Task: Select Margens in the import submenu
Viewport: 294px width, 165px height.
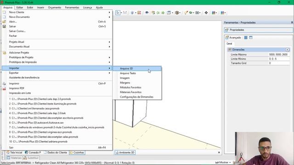Action: [x=137, y=82]
